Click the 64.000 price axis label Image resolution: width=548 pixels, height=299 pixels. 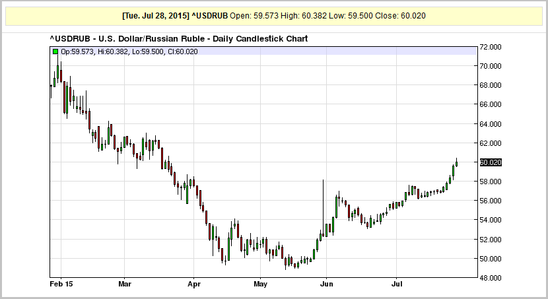point(491,124)
